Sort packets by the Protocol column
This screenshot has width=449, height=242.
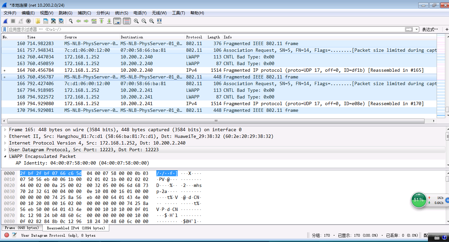(195, 37)
